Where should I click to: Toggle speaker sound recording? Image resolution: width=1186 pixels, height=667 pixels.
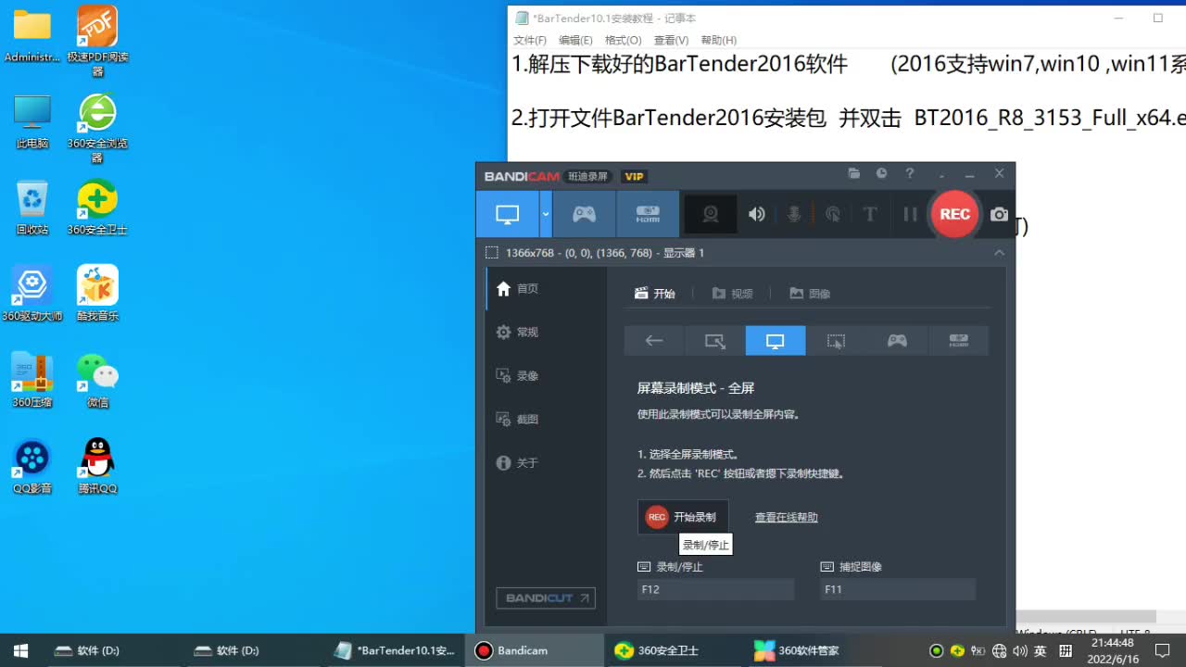tap(757, 214)
